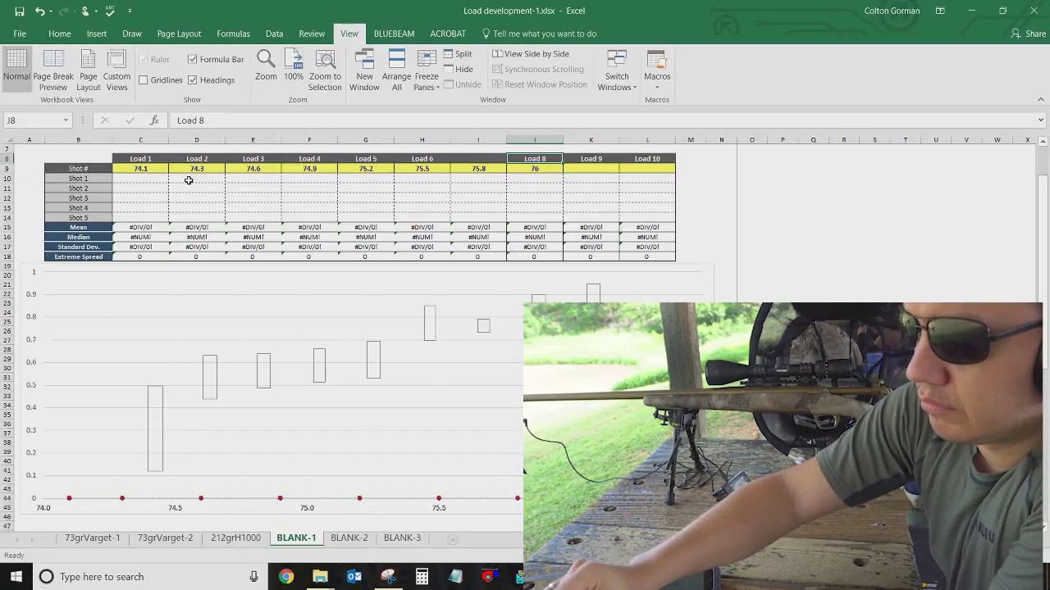Expand the formula bar with chevron
This screenshot has height=590, width=1050.
click(1041, 120)
